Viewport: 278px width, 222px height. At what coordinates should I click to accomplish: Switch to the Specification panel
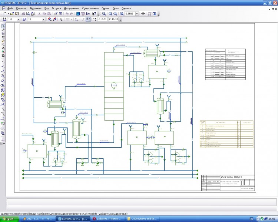(x=3, y=55)
